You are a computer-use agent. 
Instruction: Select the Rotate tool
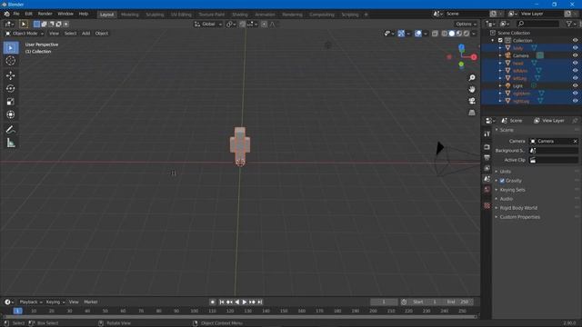[x=10, y=89]
